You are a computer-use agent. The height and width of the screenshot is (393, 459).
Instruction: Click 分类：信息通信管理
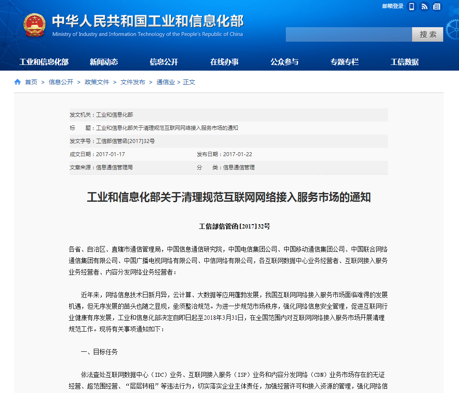(x=226, y=168)
